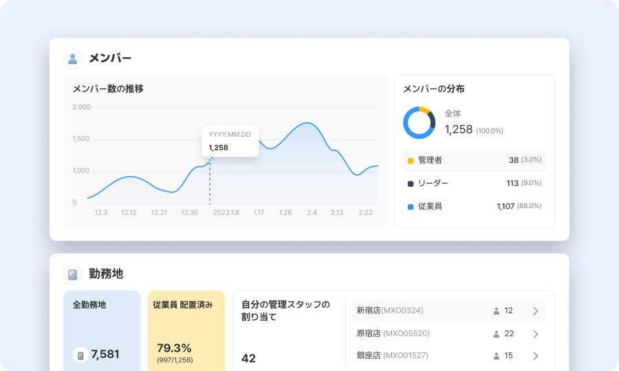This screenshot has width=619, height=371.
Task: Click the YYYY.MM.DD chart tooltip
Action: 230,141
